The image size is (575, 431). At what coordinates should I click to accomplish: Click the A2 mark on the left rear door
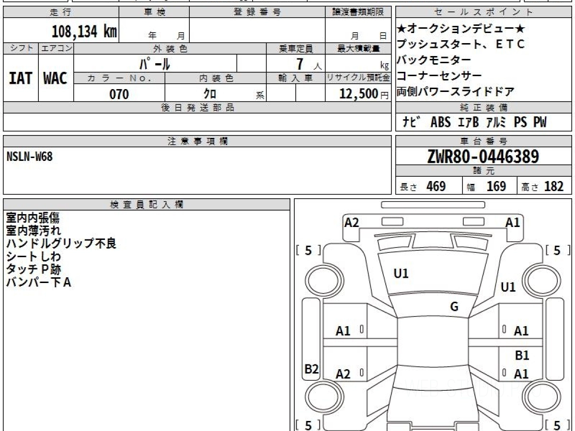(343, 374)
